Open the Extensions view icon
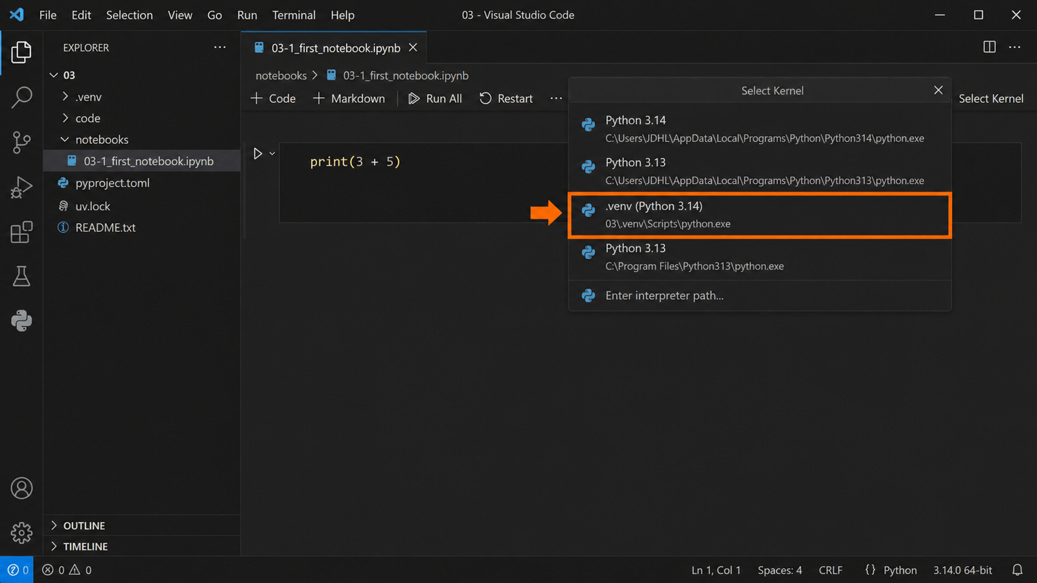The width and height of the screenshot is (1037, 583). (x=21, y=232)
